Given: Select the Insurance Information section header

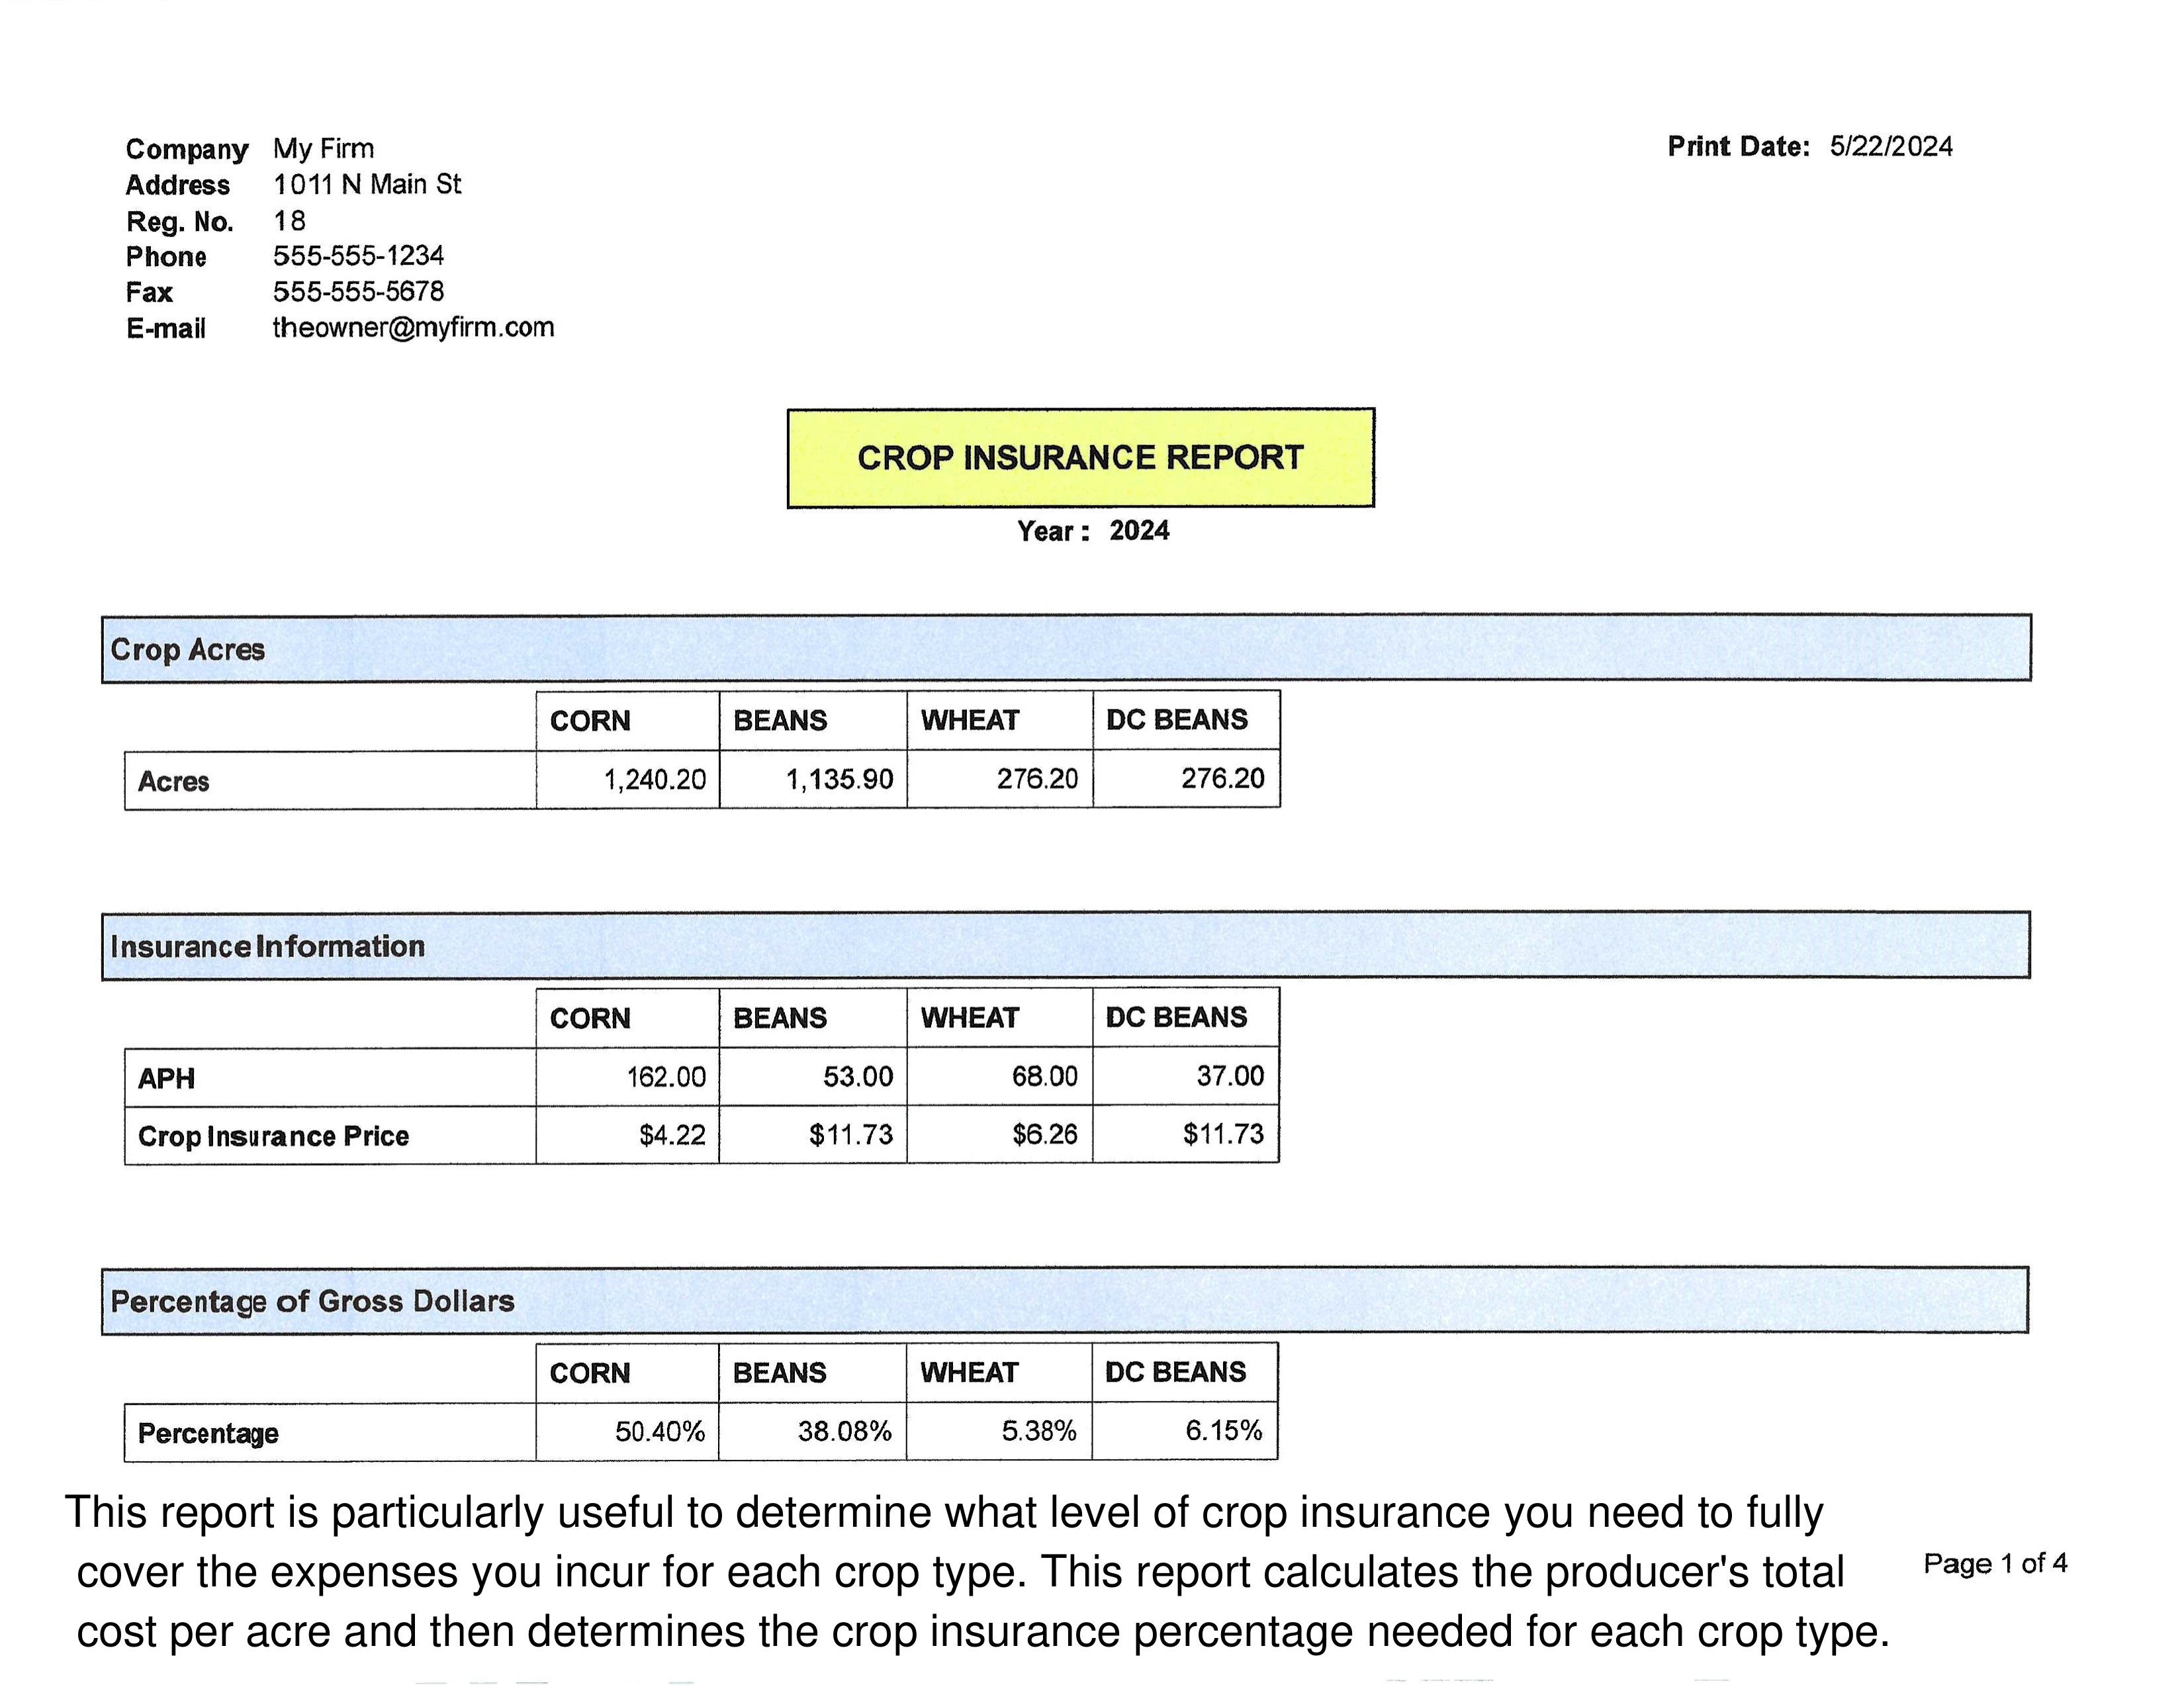Looking at the screenshot, I should (x=267, y=946).
